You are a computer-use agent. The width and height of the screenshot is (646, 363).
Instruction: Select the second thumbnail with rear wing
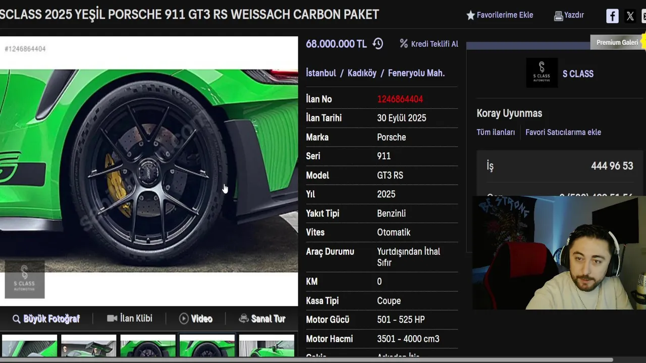[89, 345]
